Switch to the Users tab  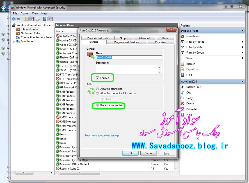click(165, 38)
